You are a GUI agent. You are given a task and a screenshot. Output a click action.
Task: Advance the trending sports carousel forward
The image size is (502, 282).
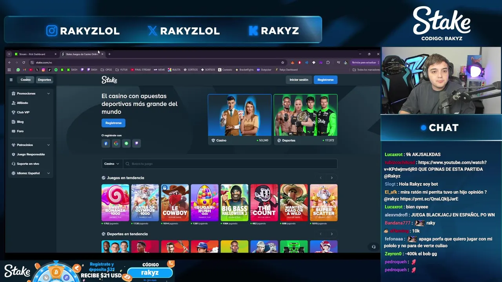(331, 234)
